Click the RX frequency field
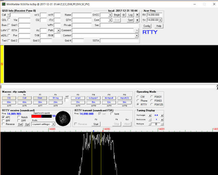The image size is (218, 175). (x=154, y=15)
